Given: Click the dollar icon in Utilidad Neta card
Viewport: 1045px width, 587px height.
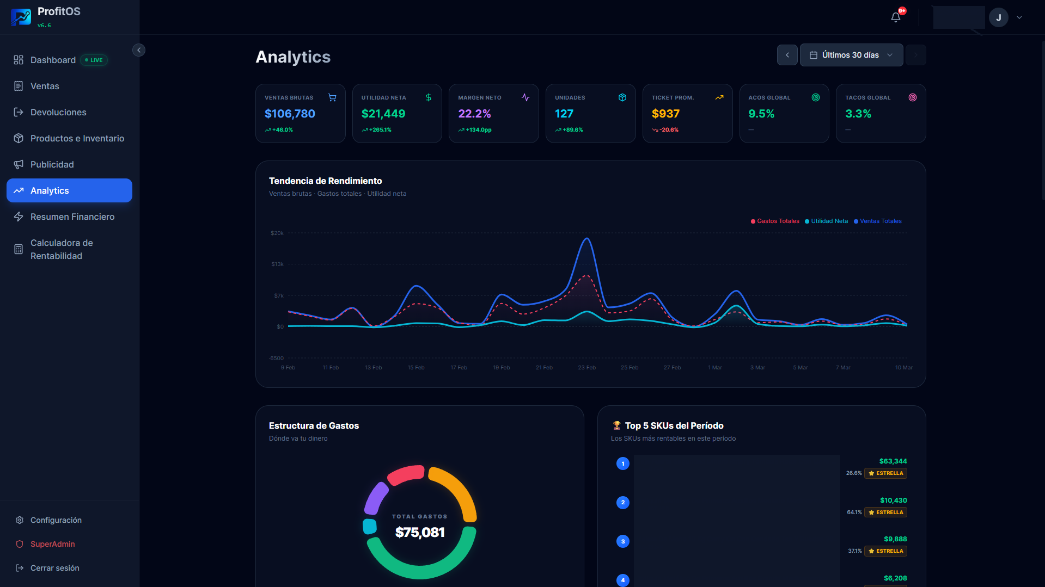Looking at the screenshot, I should coord(429,97).
